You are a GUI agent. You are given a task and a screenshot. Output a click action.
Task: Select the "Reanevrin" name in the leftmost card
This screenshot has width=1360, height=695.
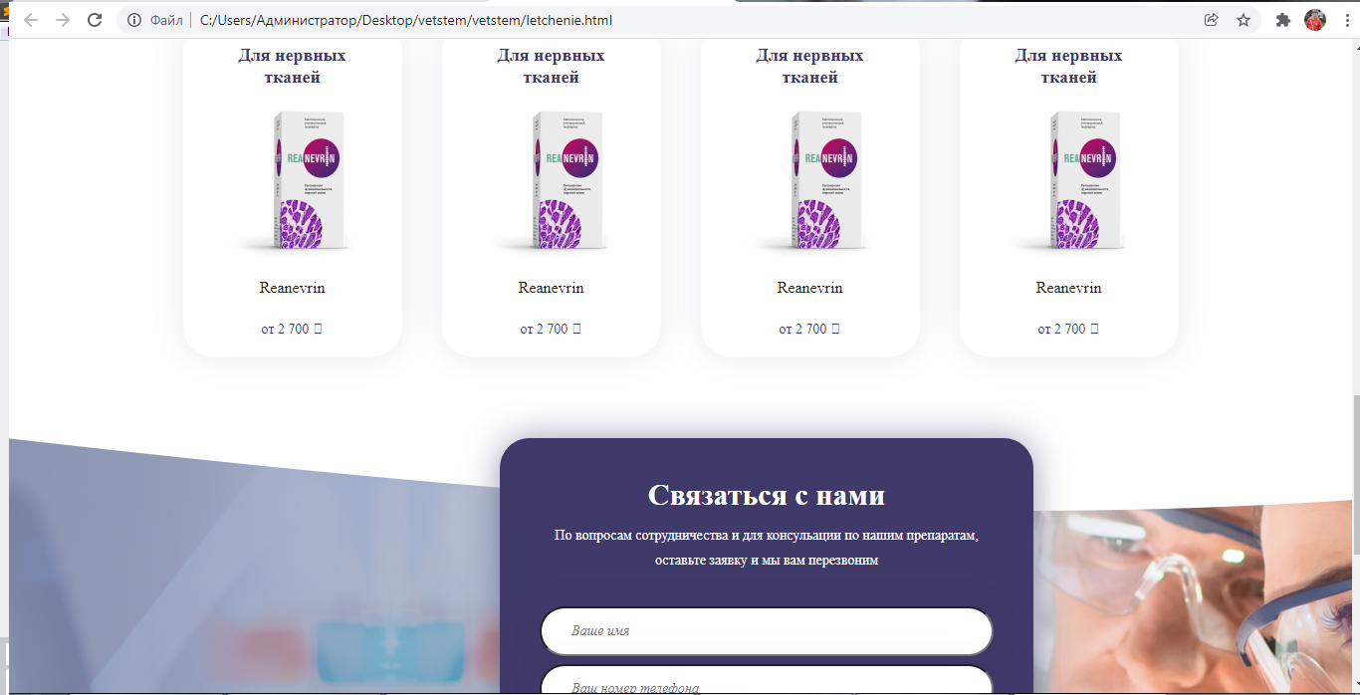[x=292, y=288]
